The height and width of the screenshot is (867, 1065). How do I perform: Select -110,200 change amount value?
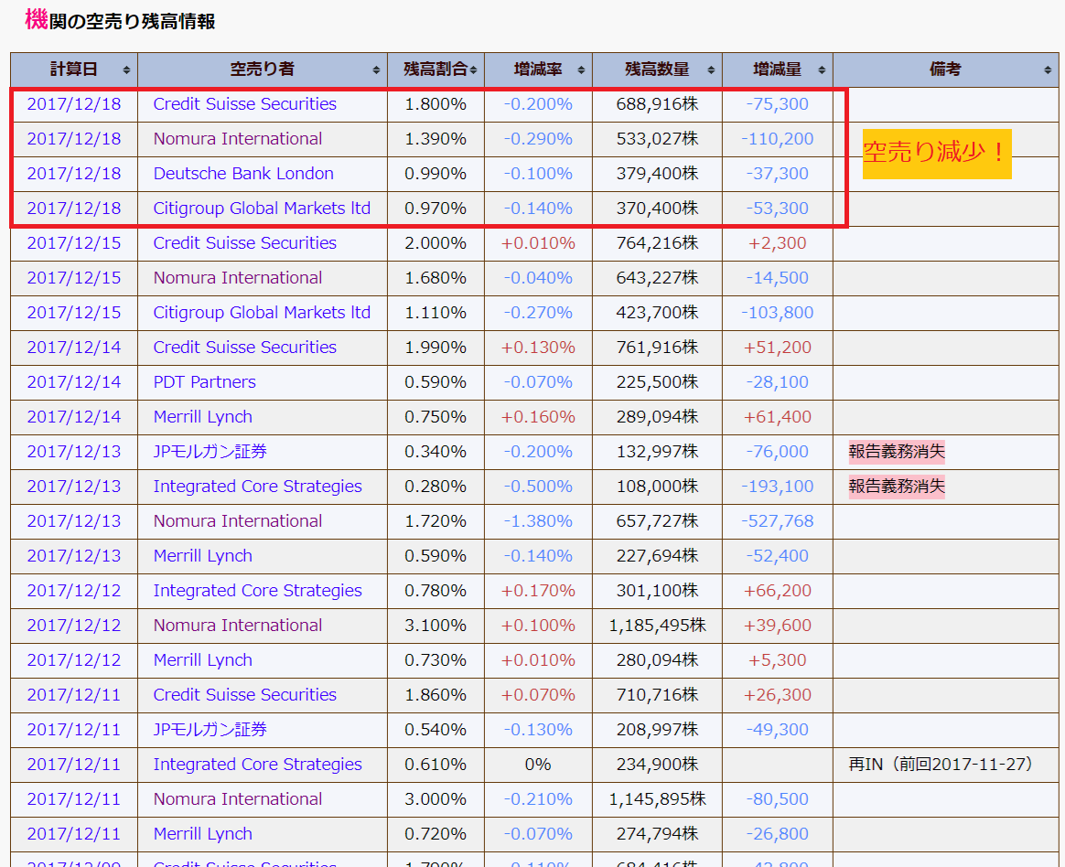(777, 138)
